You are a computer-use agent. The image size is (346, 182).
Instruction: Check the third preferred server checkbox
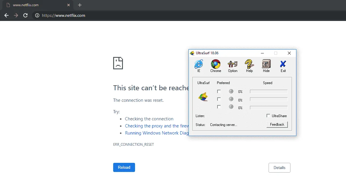click(x=219, y=107)
